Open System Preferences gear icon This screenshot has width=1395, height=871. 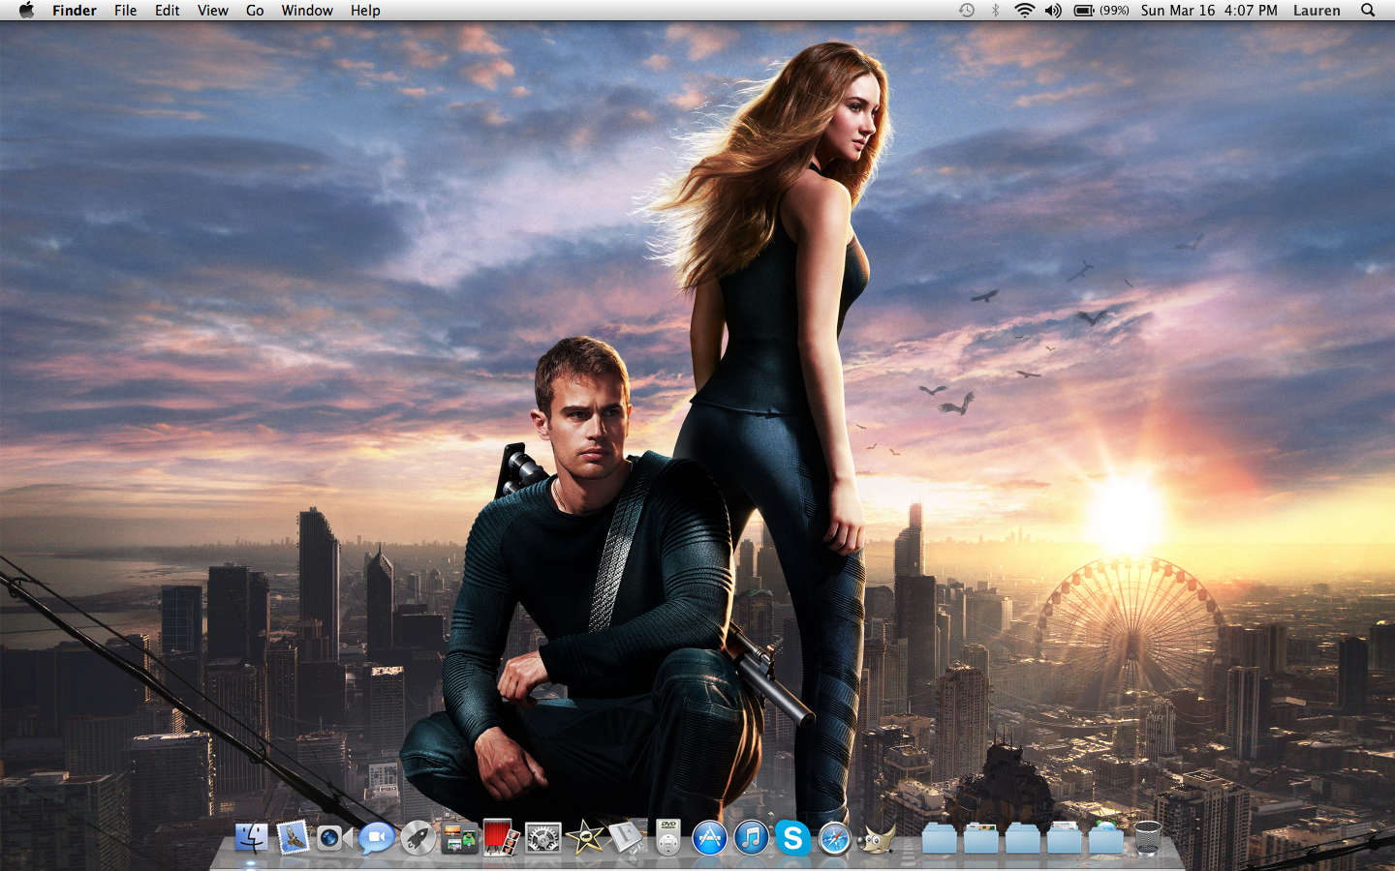[x=542, y=838]
